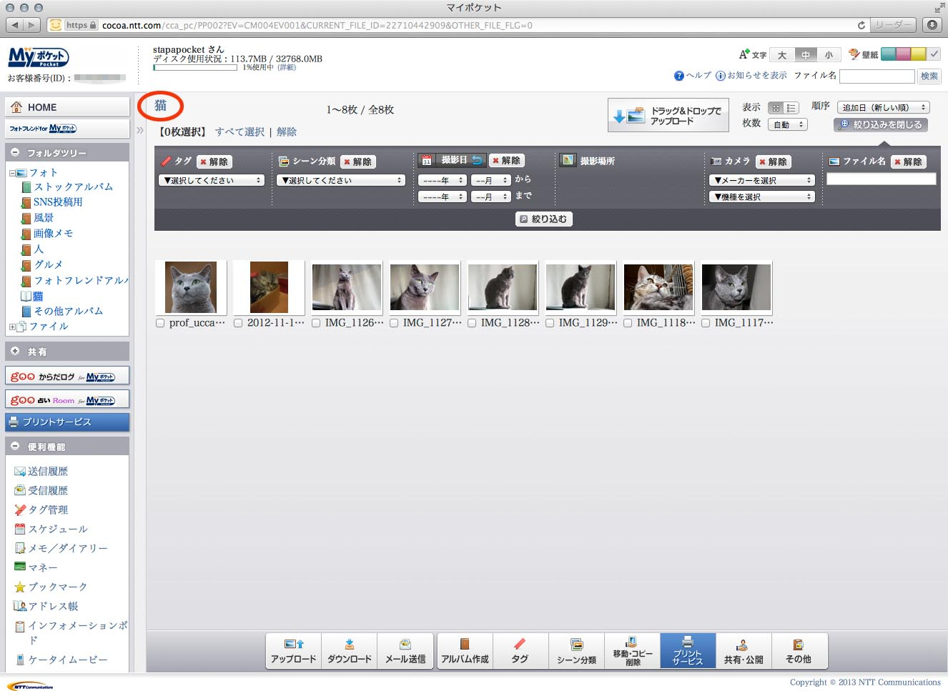Screen dimensions: 948x691
Task: Open the 風景 album in tree
Action: pos(44,218)
